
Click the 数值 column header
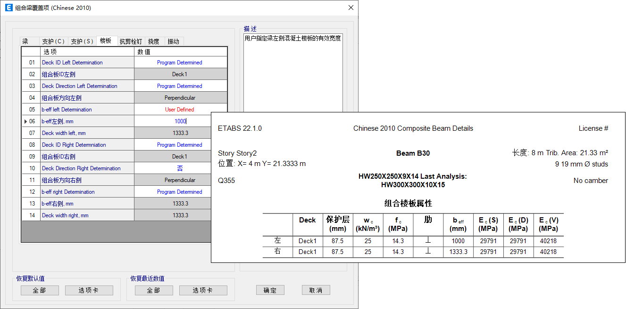coord(180,52)
